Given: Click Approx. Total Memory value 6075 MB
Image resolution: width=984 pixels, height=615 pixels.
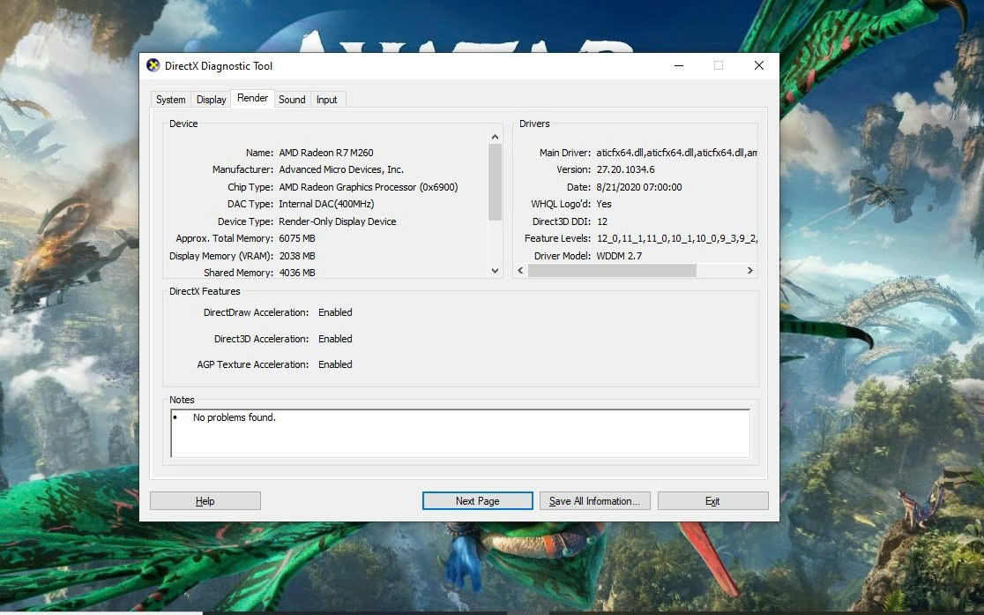Looking at the screenshot, I should click(297, 239).
